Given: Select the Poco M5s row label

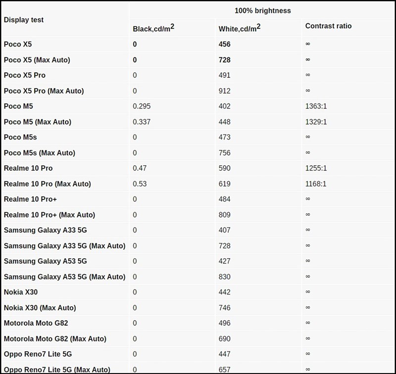Looking at the screenshot, I should pyautogui.click(x=20, y=138).
